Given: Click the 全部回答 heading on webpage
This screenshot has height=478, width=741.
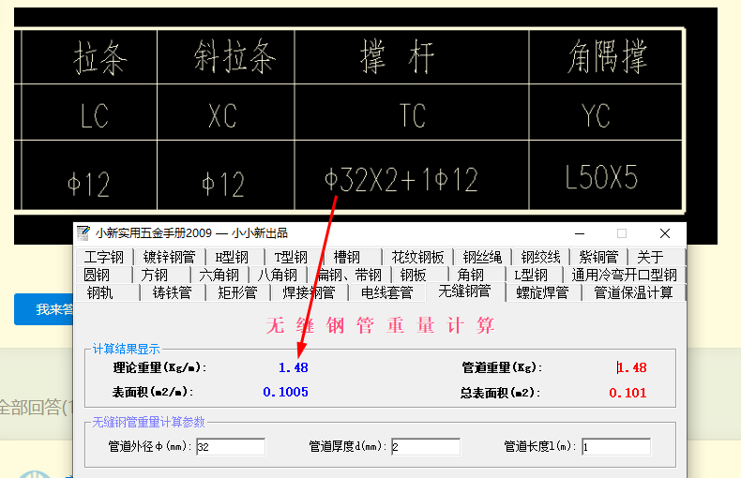Looking at the screenshot, I should tap(37, 407).
